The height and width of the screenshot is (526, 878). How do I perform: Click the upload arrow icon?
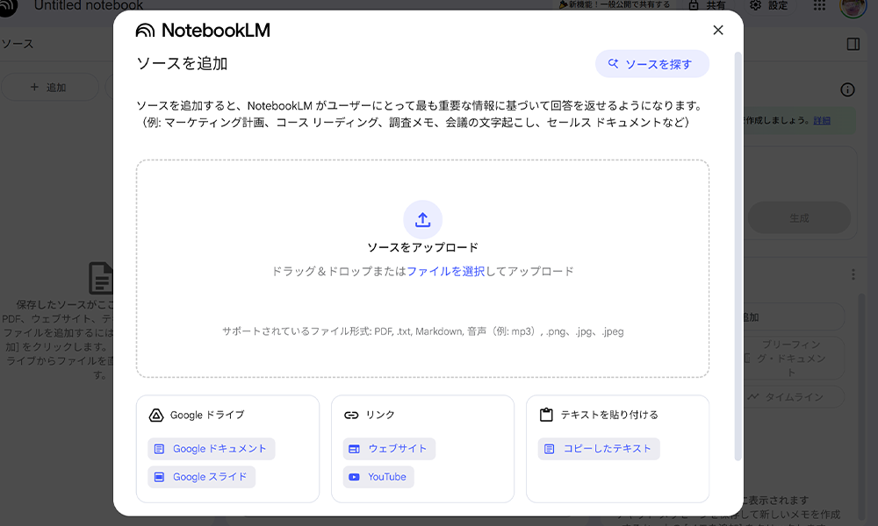[423, 220]
